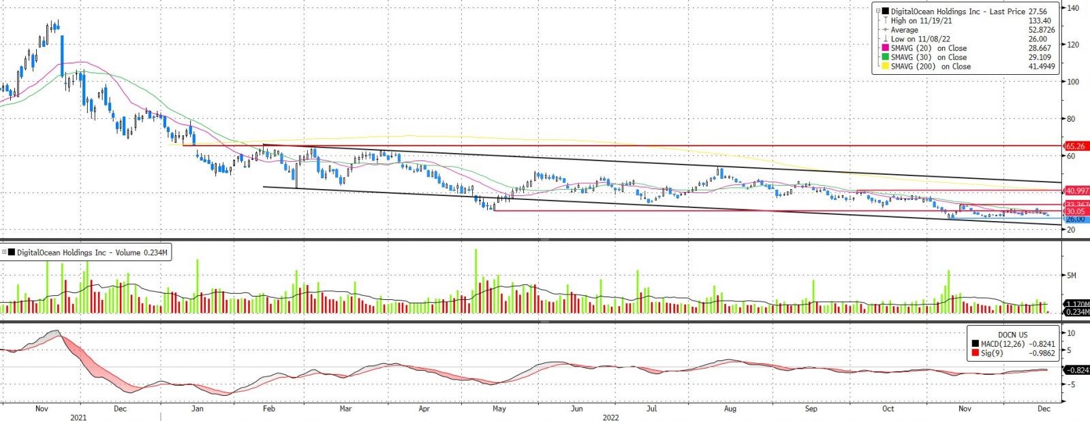1090x421 pixels.
Task: Click the 'Jul' time axis label
Action: (x=652, y=409)
